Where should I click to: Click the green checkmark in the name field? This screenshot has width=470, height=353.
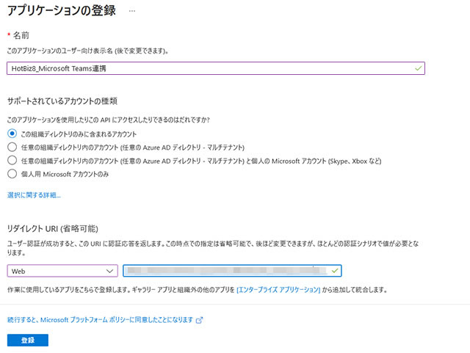418,68
